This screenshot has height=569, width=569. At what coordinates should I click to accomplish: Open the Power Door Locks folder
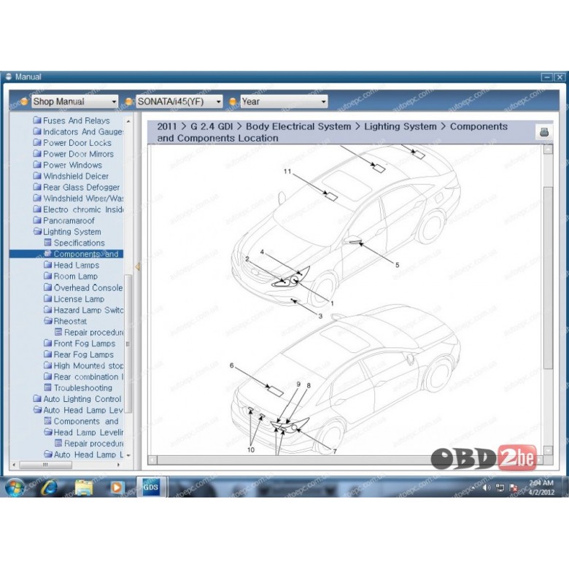(72, 143)
